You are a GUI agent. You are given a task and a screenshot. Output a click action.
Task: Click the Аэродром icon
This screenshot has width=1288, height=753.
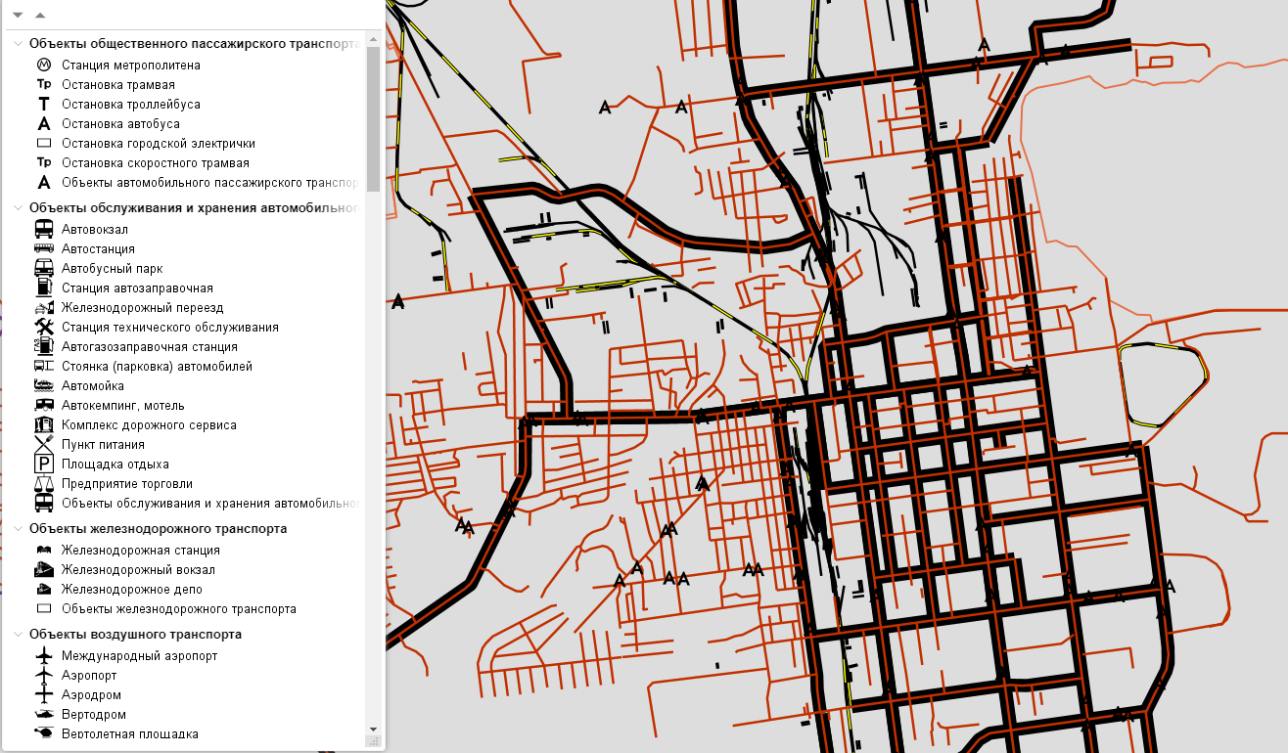[x=44, y=694]
